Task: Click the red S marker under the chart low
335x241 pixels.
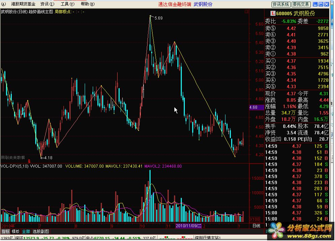Action: tap(29, 161)
